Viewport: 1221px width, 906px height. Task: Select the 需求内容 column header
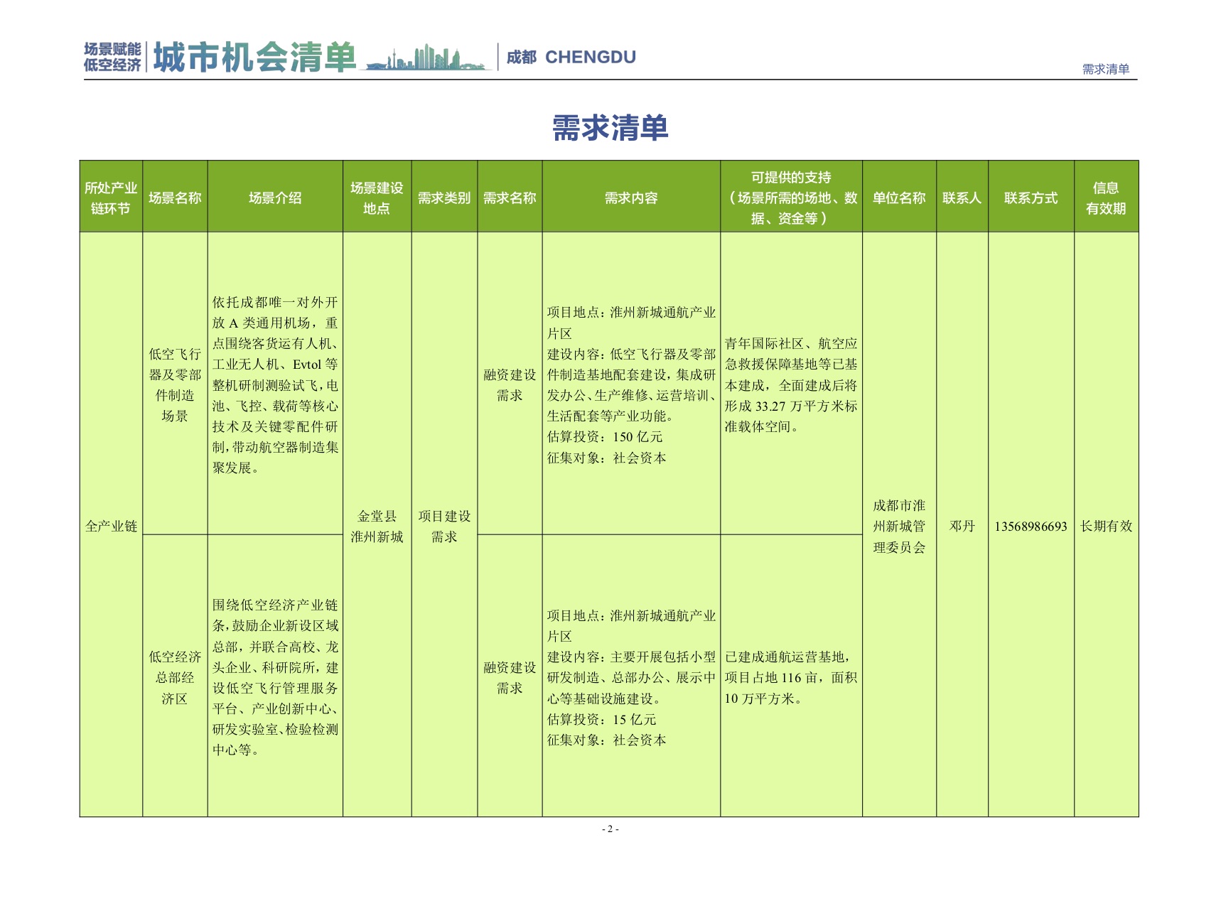click(631, 198)
